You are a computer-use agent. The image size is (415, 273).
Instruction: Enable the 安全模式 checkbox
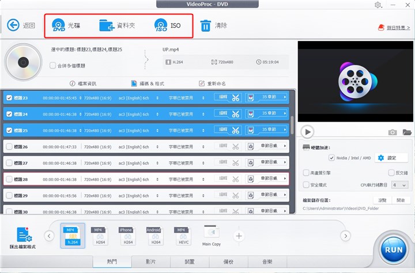point(306,185)
